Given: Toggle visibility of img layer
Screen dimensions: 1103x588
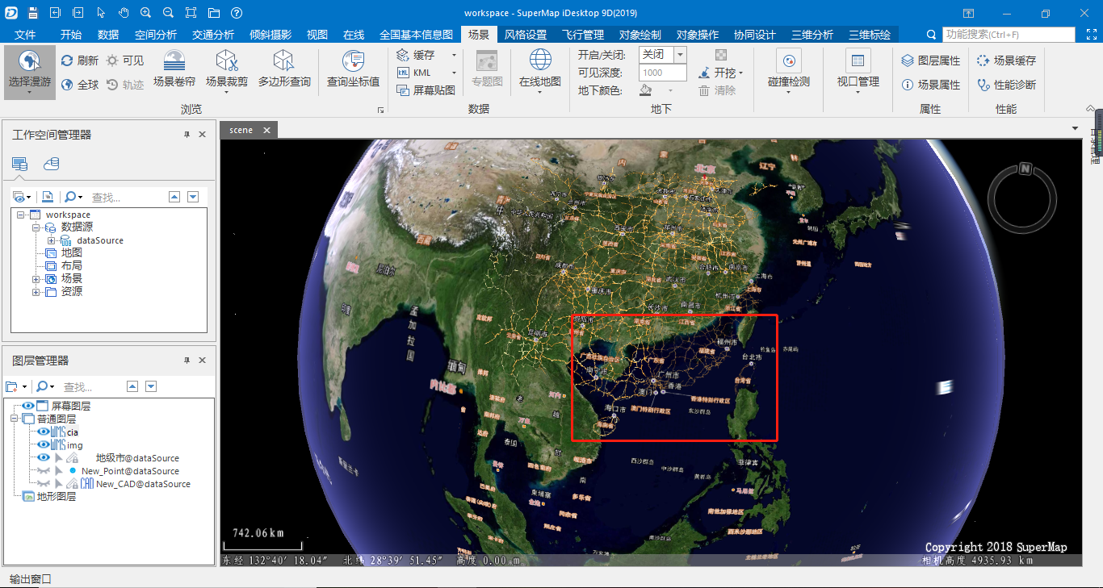Looking at the screenshot, I should click(x=44, y=445).
